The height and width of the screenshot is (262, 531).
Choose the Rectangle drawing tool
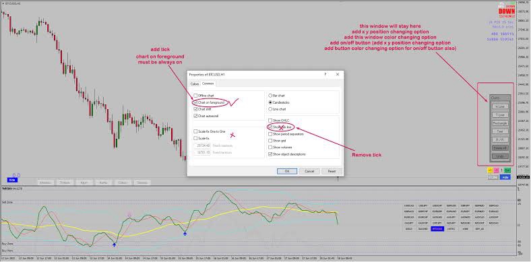(x=500, y=123)
